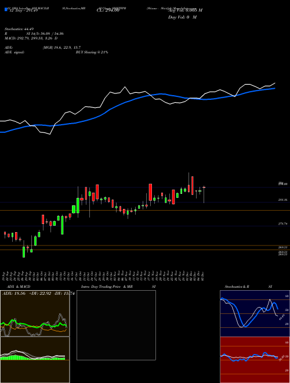The width and height of the screenshot is (290, 383).
Task: Open the ADX indicator chart panel
Action: (35, 313)
